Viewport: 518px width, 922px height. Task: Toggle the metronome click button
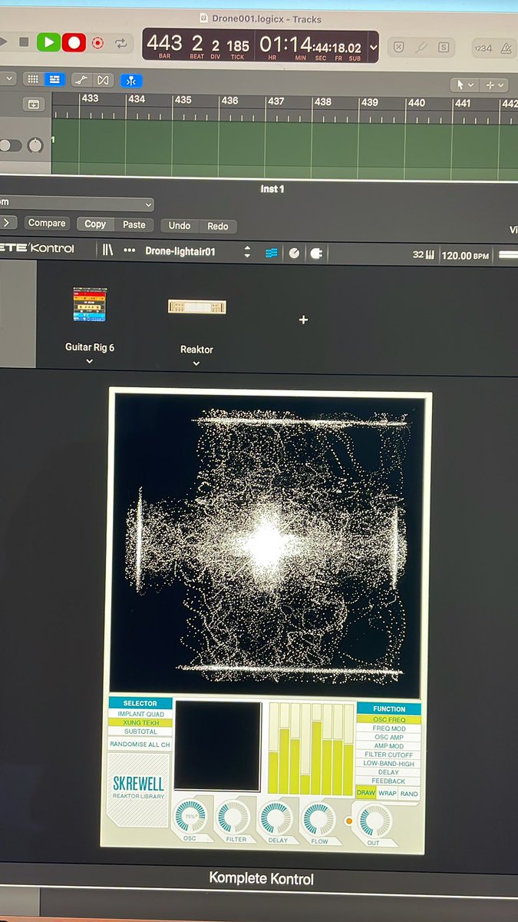tap(505, 48)
